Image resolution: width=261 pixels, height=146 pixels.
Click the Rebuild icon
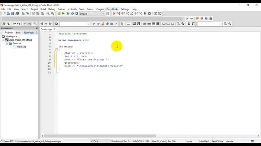(72, 13)
